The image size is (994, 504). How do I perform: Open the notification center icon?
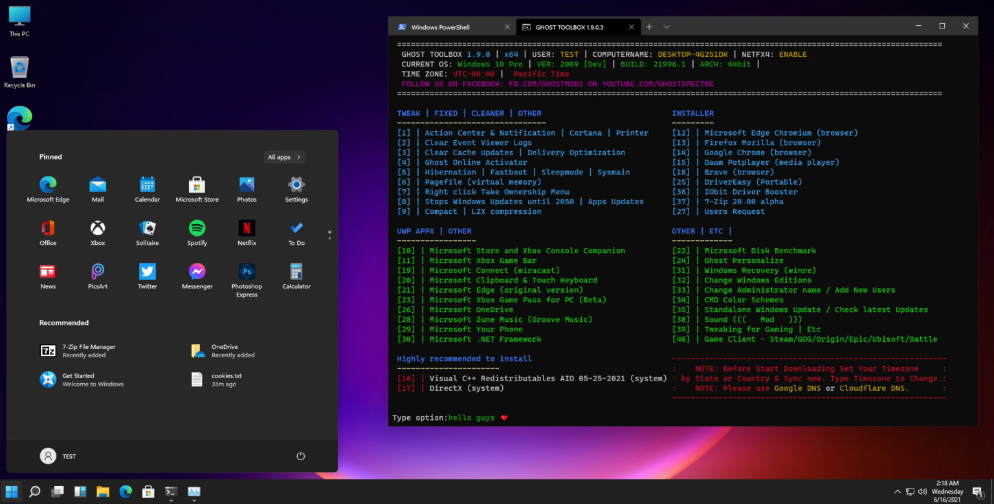979,492
